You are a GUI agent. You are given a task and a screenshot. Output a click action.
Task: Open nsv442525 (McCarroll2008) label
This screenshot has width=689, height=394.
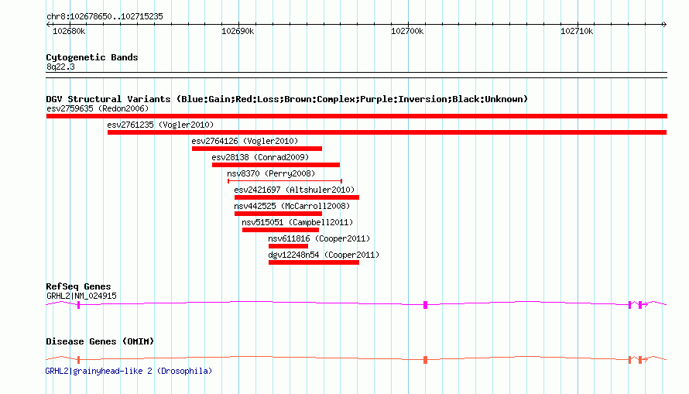[x=292, y=206]
